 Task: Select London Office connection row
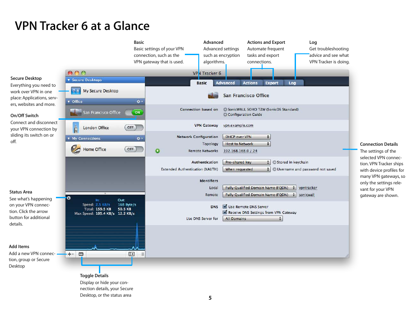pyautogui.click(x=105, y=128)
